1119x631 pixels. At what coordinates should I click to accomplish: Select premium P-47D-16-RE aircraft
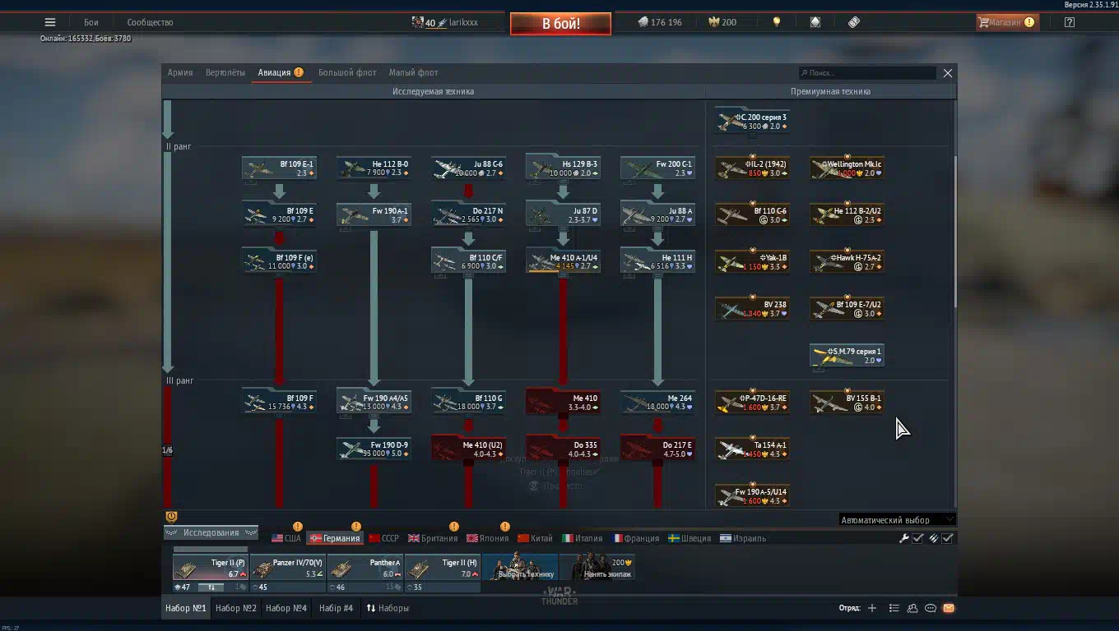tap(752, 403)
